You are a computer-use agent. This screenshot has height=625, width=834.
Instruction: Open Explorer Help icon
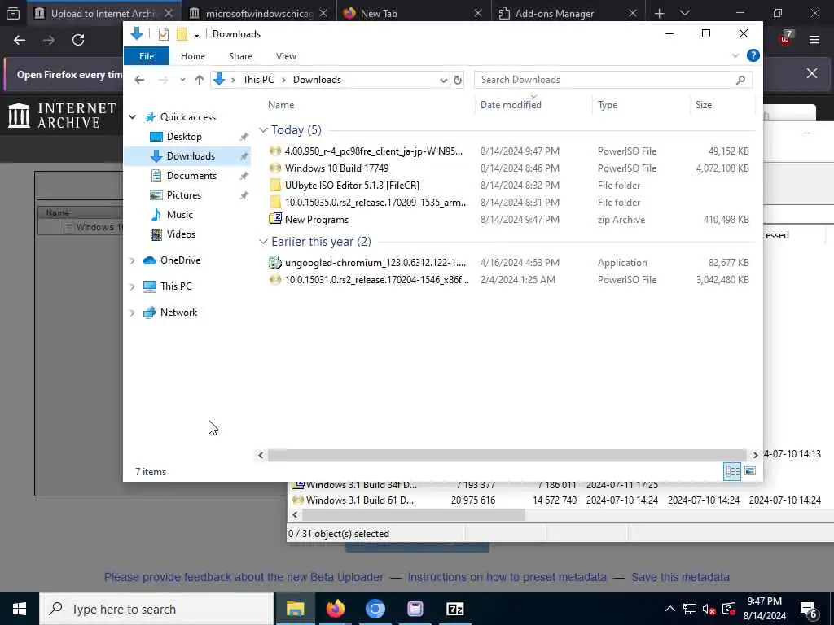click(753, 55)
